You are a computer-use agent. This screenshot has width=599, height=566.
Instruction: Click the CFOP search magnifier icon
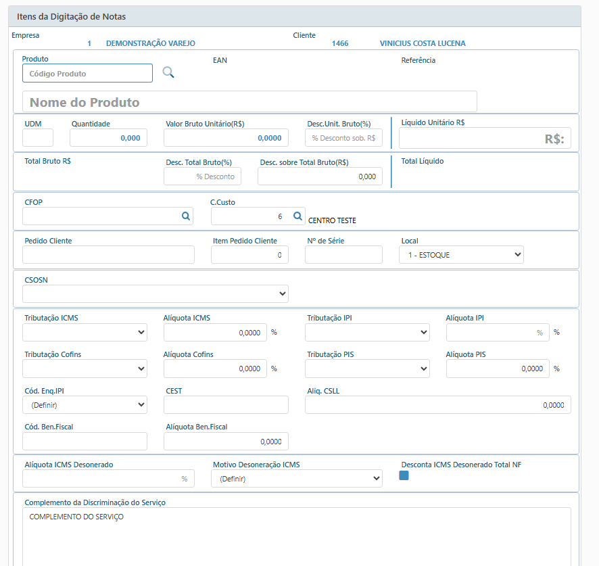coord(185,216)
